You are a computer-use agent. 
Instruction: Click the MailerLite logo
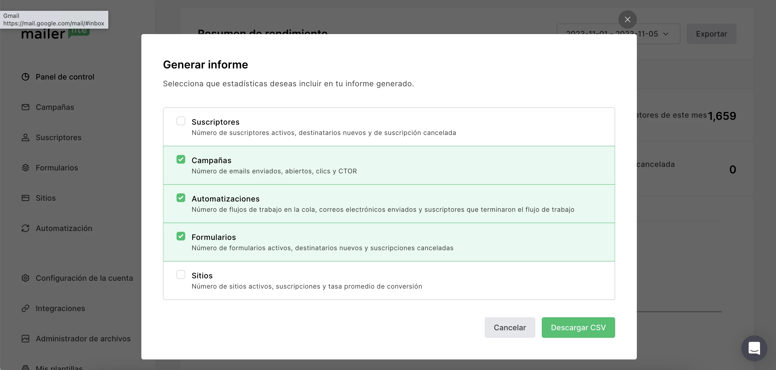(56, 33)
